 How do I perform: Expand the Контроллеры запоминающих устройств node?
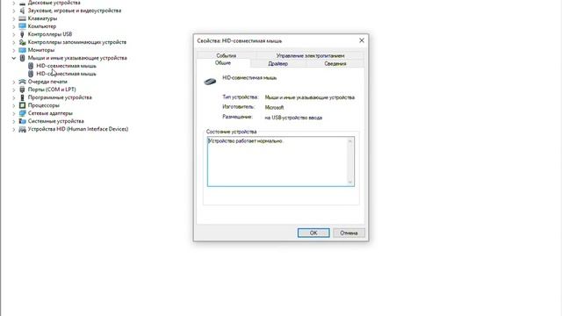(x=14, y=42)
